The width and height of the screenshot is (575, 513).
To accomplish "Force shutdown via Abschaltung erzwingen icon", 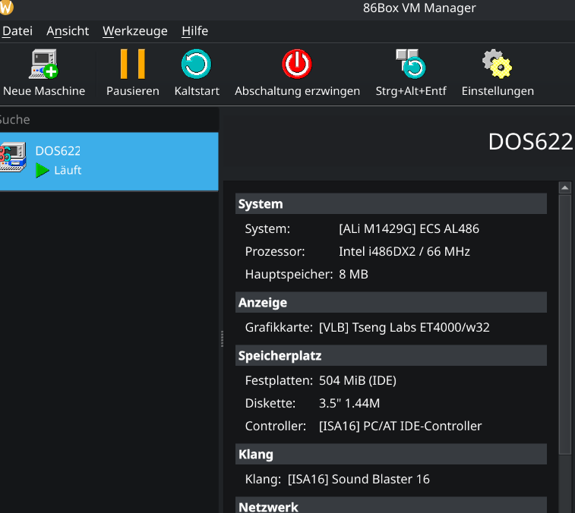I will pos(297,64).
